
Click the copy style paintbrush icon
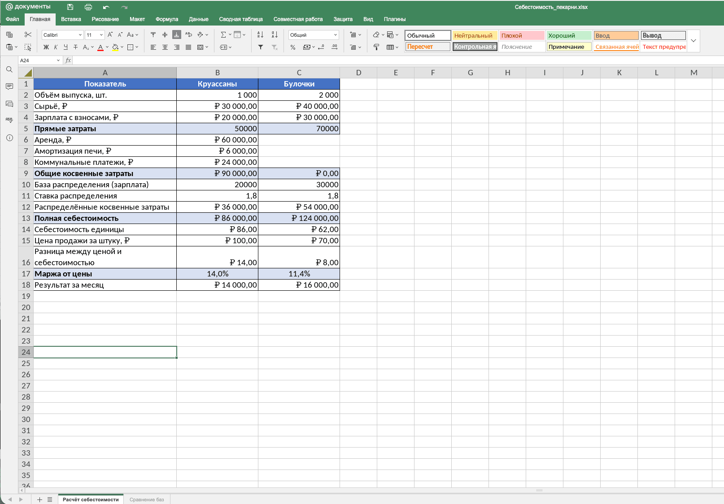point(376,47)
